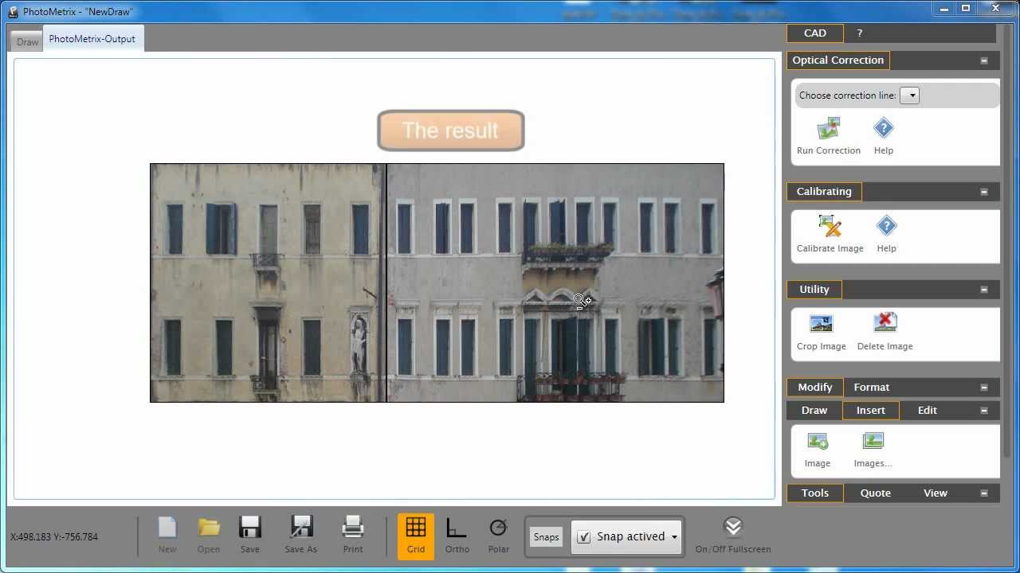This screenshot has width=1020, height=573.
Task: Collapse the Utility panel
Action: 984,290
